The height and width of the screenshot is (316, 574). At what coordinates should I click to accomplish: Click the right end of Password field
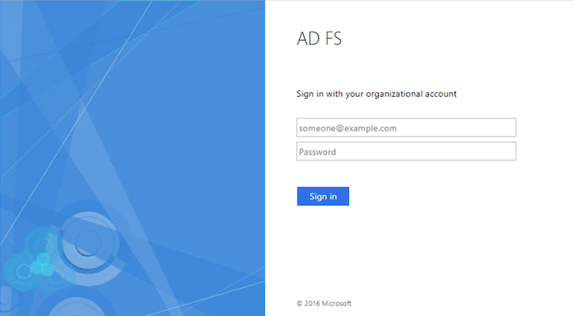pos(505,152)
